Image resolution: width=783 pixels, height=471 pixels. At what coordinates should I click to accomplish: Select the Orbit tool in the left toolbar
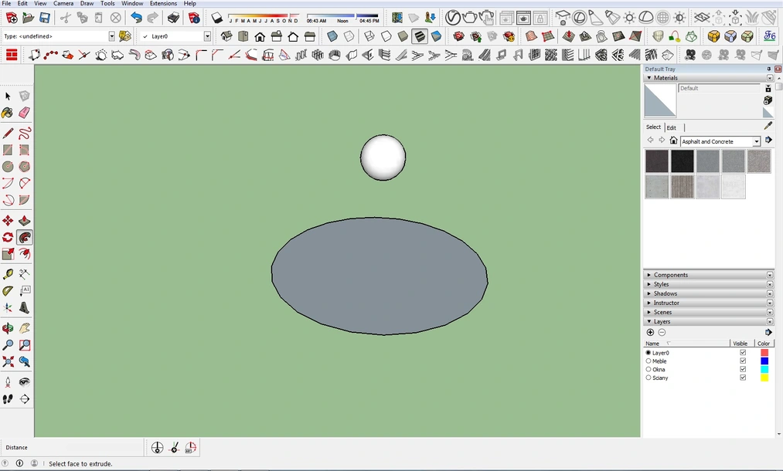[x=8, y=327]
